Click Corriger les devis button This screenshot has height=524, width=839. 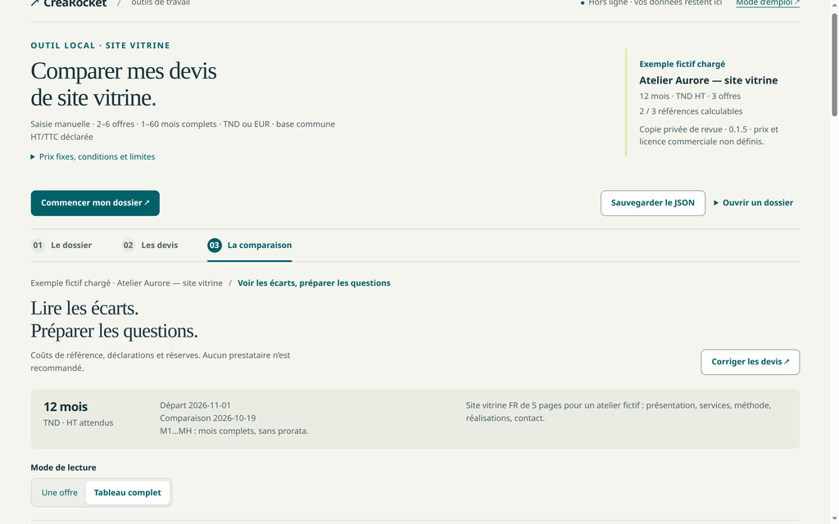point(751,362)
